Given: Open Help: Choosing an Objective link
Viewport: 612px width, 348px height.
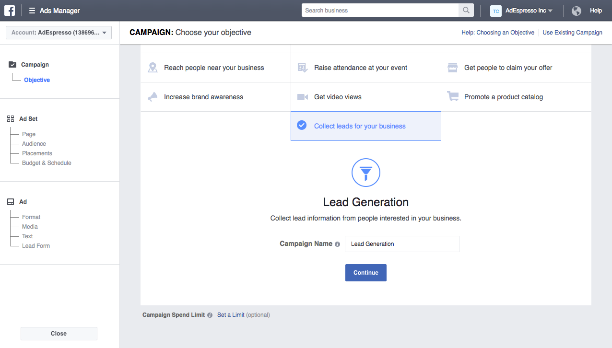Looking at the screenshot, I should click(498, 33).
